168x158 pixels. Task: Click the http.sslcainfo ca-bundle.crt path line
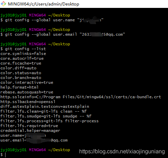[x=81, y=97]
